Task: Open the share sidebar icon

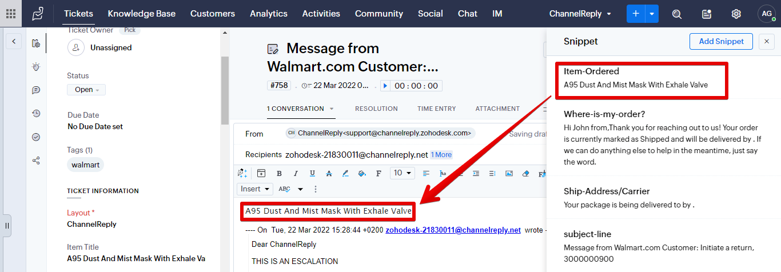Action: 36,161
